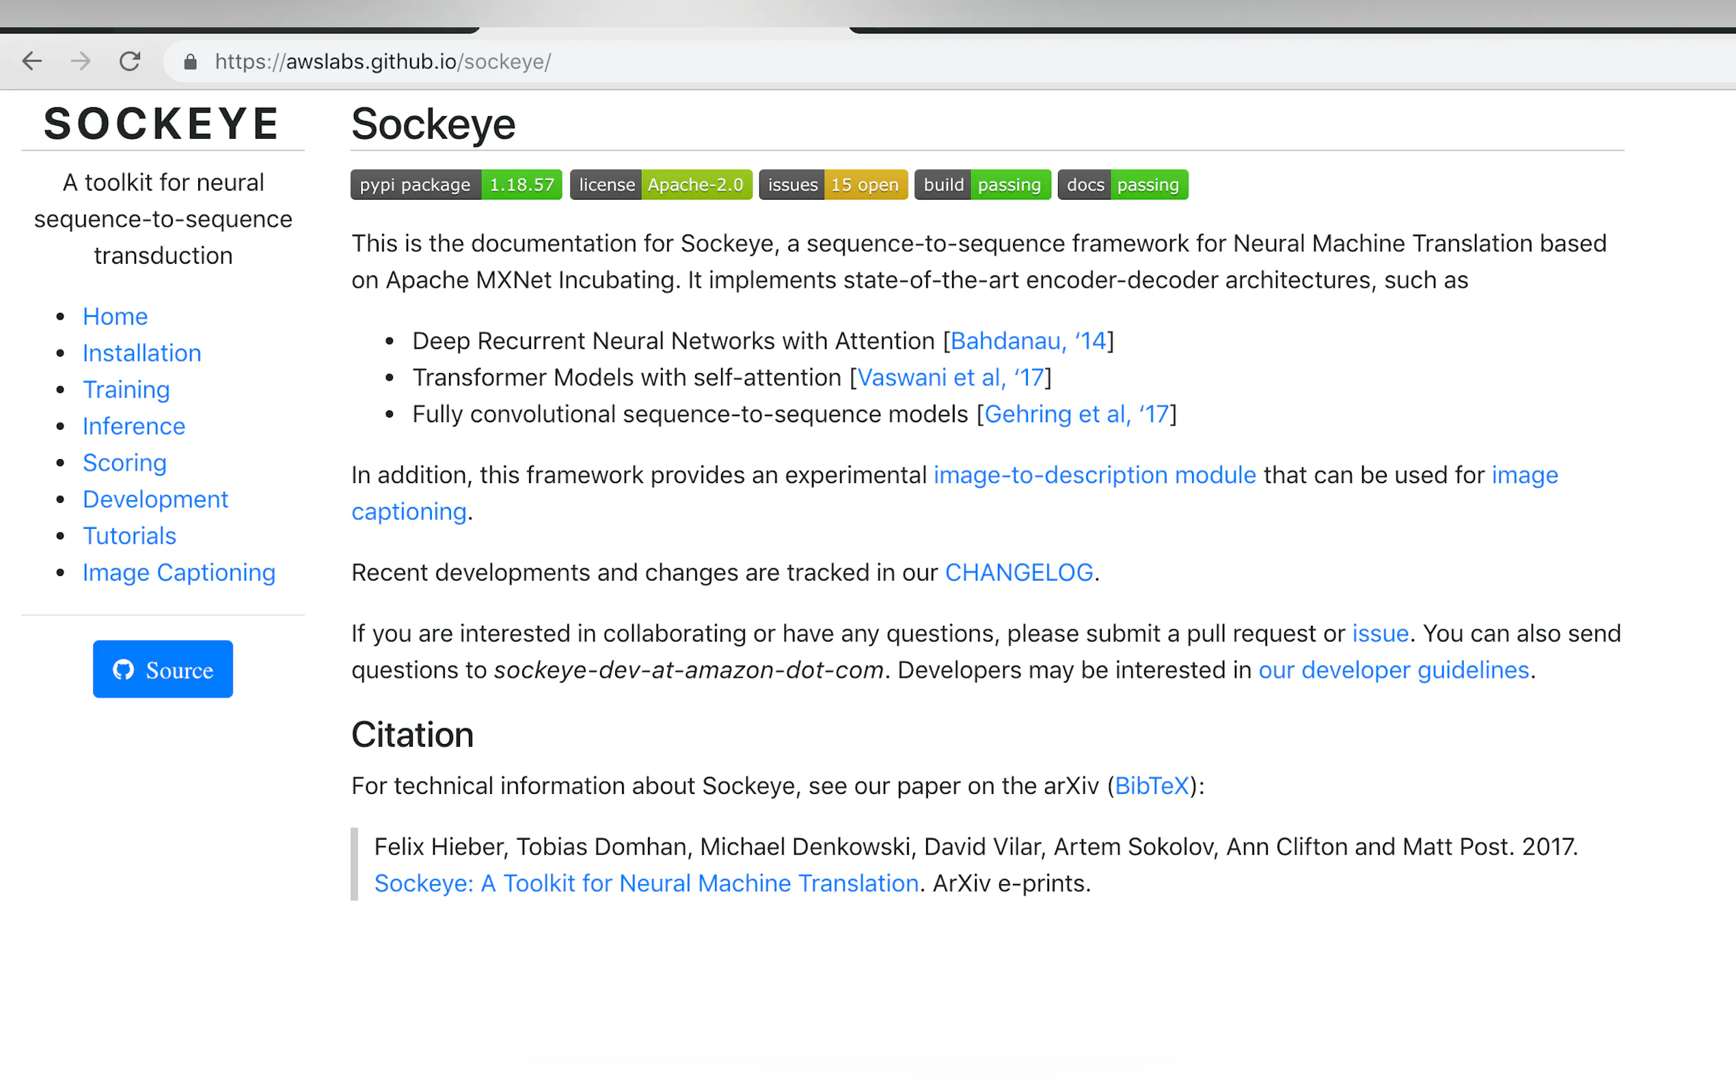Screen dimensions: 1736x1085
Task: Open the CHANGELOG link
Action: click(x=1018, y=573)
